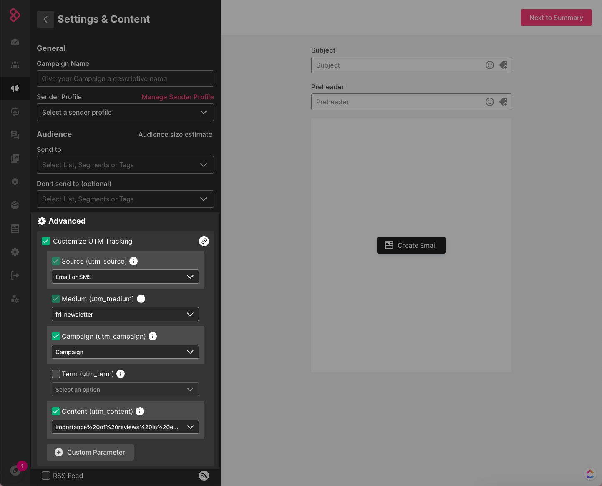Screen dimensions: 602x486
Task: Expand the utm_campaign dropdown showing Campaign
Action: pos(125,352)
